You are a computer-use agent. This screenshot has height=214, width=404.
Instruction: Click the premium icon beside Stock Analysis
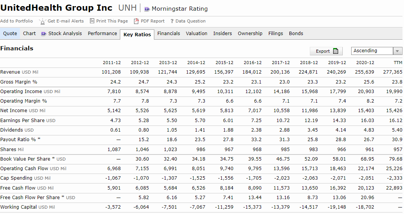coord(44,34)
